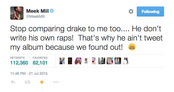Open the @MeekMill handle link
The width and height of the screenshot is (174, 92).
point(35,16)
